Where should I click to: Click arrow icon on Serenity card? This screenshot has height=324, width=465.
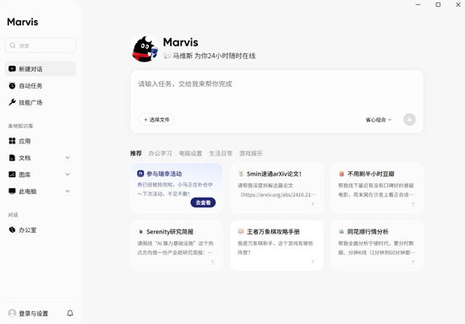click(212, 262)
